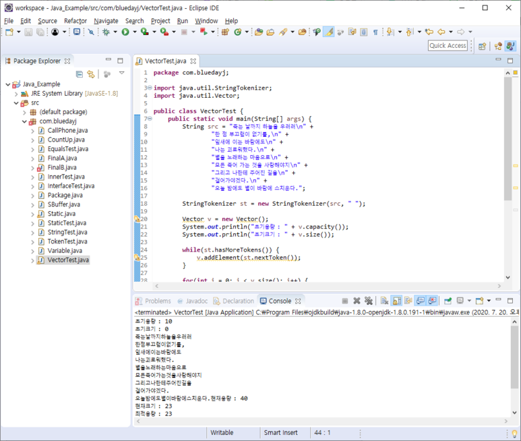Collapse the com.bluedayj package node
The width and height of the screenshot is (521, 441).
[x=24, y=121]
